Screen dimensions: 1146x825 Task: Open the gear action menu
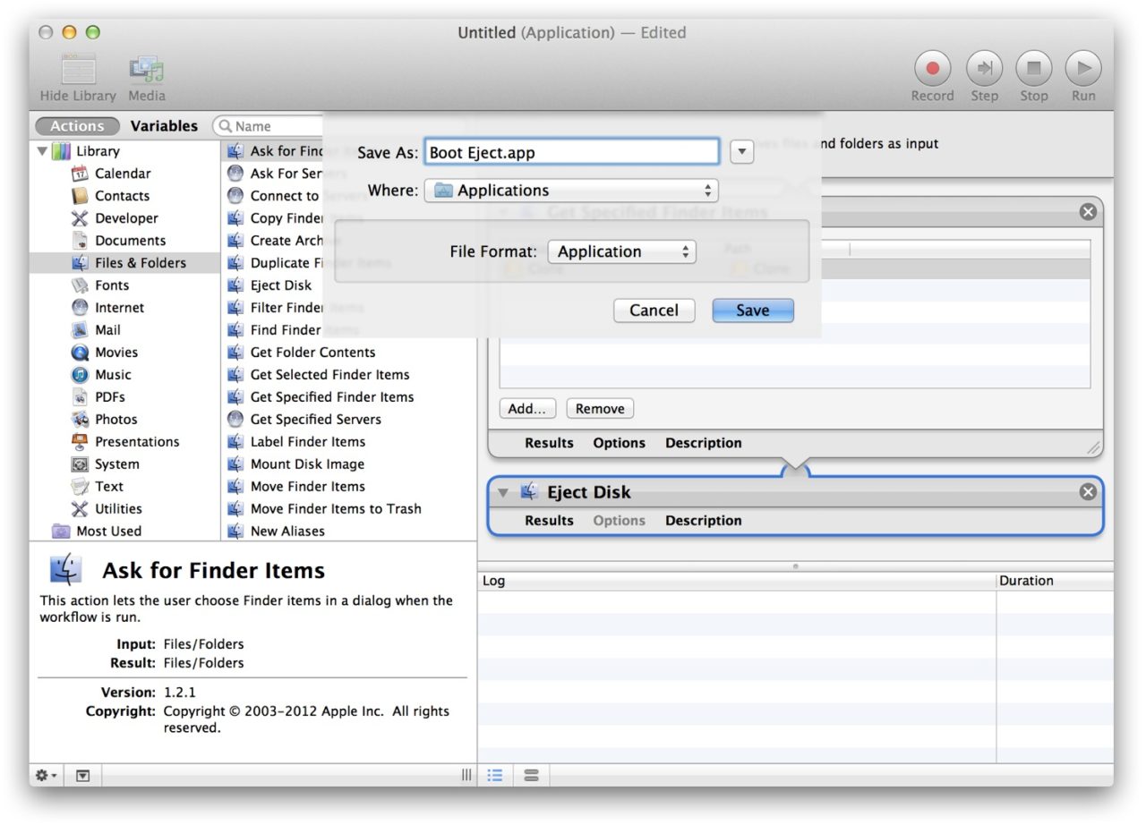(46, 776)
